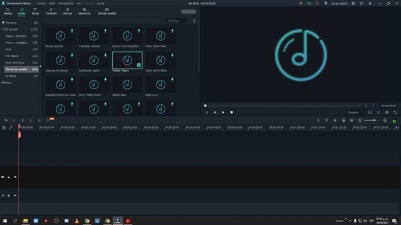The width and height of the screenshot is (401, 225).
Task: Download Video Game Over sound
Action: 172,31
